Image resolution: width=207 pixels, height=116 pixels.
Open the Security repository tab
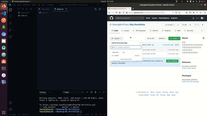pos(189,31)
